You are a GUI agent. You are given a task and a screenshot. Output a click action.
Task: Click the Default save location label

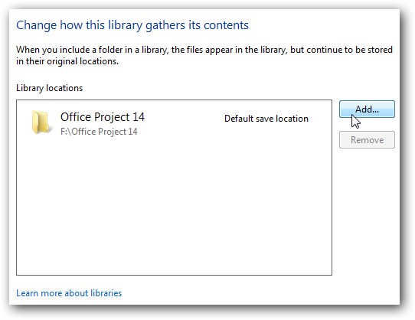[266, 119]
